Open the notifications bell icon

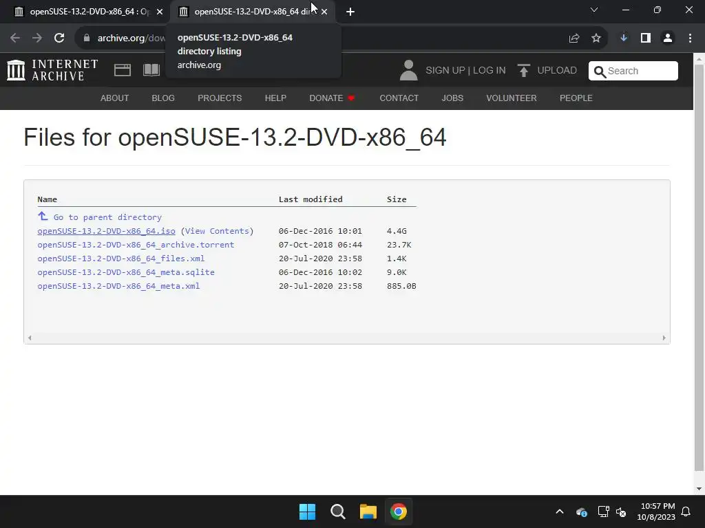[686, 511]
